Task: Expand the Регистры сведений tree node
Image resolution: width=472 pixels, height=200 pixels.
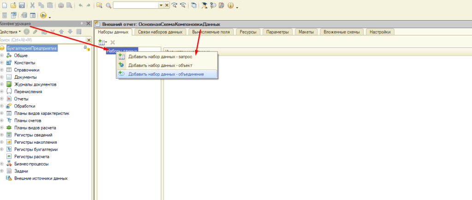Action: (x=2, y=135)
